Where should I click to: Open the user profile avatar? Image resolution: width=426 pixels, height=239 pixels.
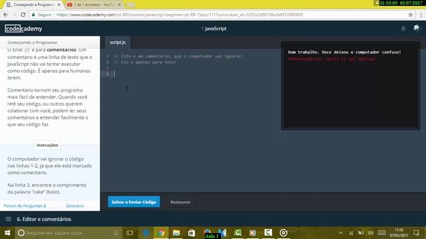coord(417,28)
